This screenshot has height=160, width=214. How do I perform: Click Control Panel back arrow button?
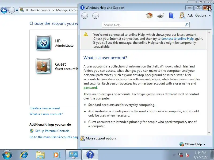coord(4,10)
